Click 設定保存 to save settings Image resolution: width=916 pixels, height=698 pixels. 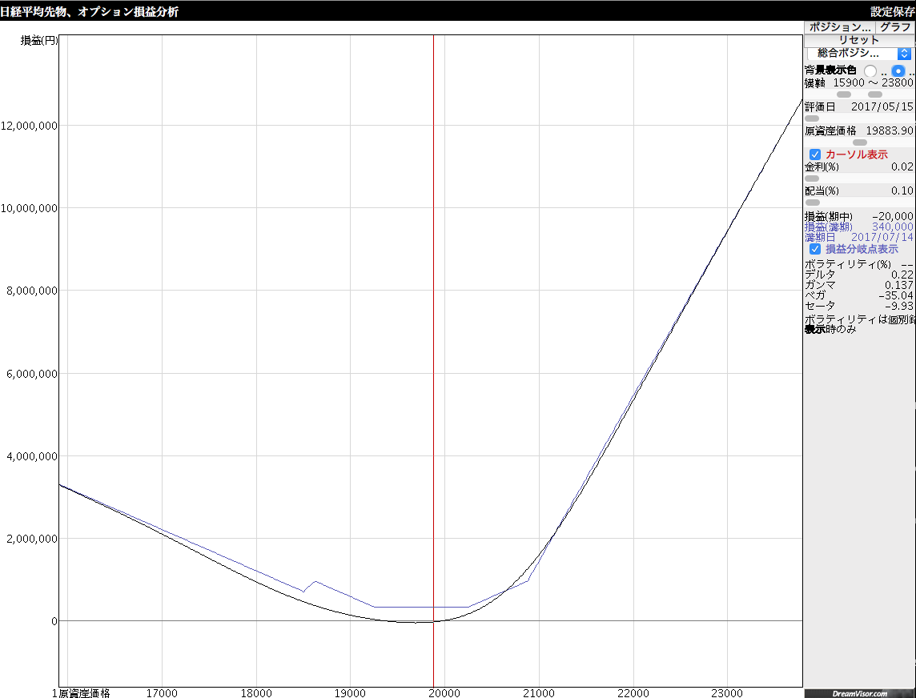click(x=892, y=12)
